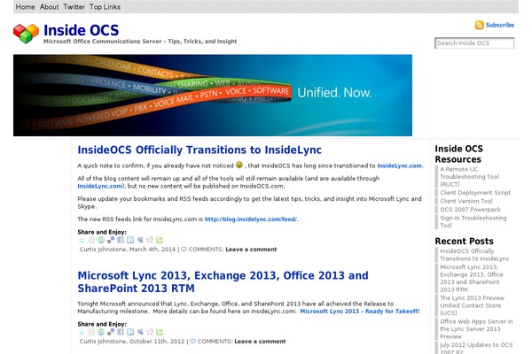Open the About page

pos(49,7)
